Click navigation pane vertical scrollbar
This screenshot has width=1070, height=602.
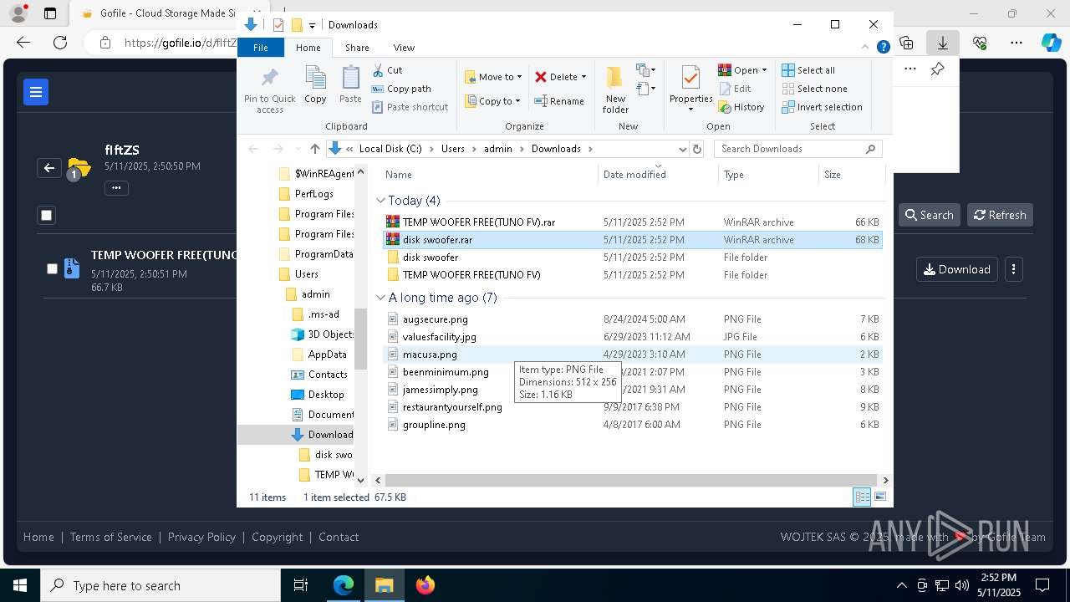pyautogui.click(x=361, y=339)
